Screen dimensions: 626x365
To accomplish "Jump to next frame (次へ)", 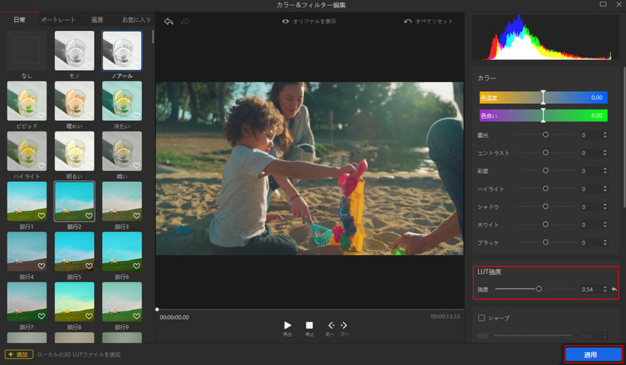I will click(x=344, y=325).
